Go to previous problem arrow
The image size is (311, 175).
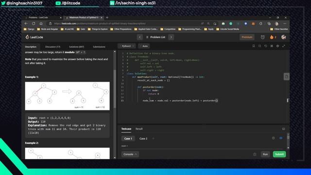point(140,37)
